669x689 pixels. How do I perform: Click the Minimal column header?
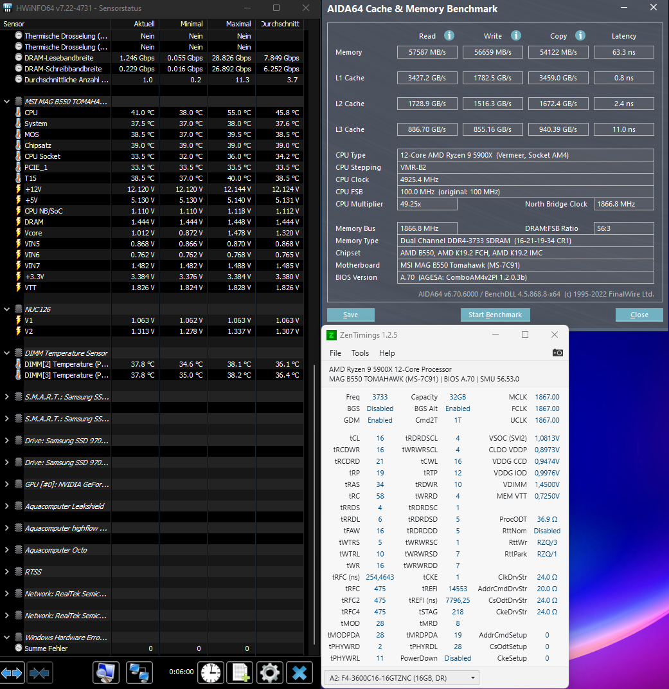[x=184, y=24]
